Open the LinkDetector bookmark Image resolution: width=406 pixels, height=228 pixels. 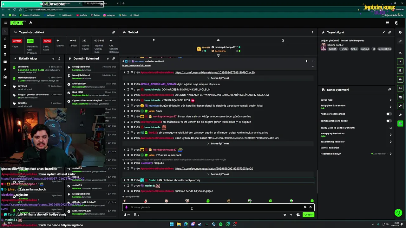[x=65, y=15]
